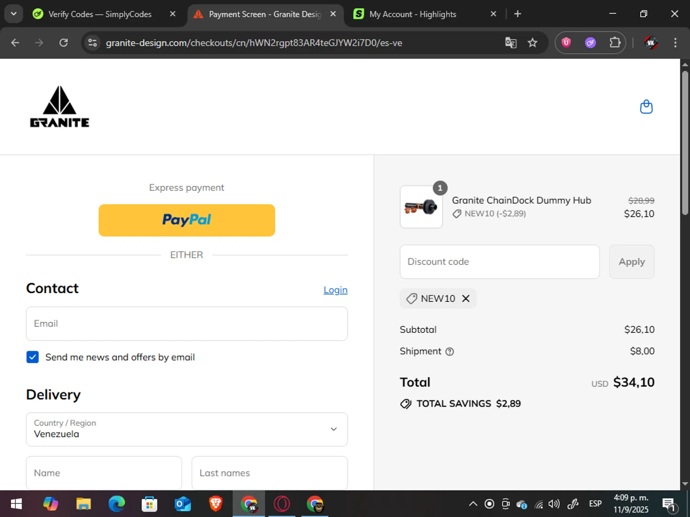This screenshot has height=517, width=690.
Task: Click the browser back arrow
Action: [x=15, y=43]
